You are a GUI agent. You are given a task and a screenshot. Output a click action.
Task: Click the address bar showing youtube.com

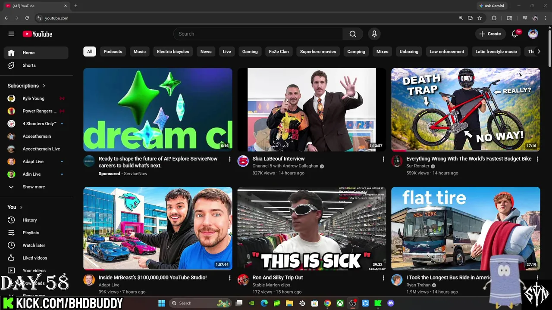tap(245, 18)
